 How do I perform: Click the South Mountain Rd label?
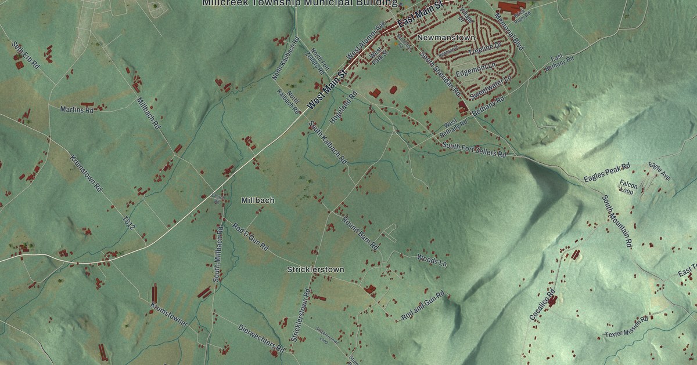pyautogui.click(x=617, y=222)
